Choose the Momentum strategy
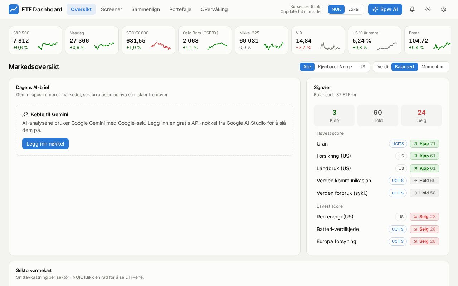This screenshot has width=458, height=286. point(433,67)
